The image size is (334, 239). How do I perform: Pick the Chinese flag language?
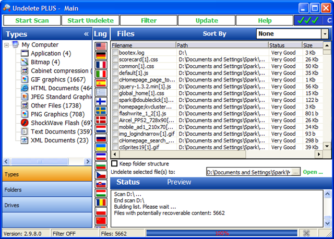click(x=101, y=221)
